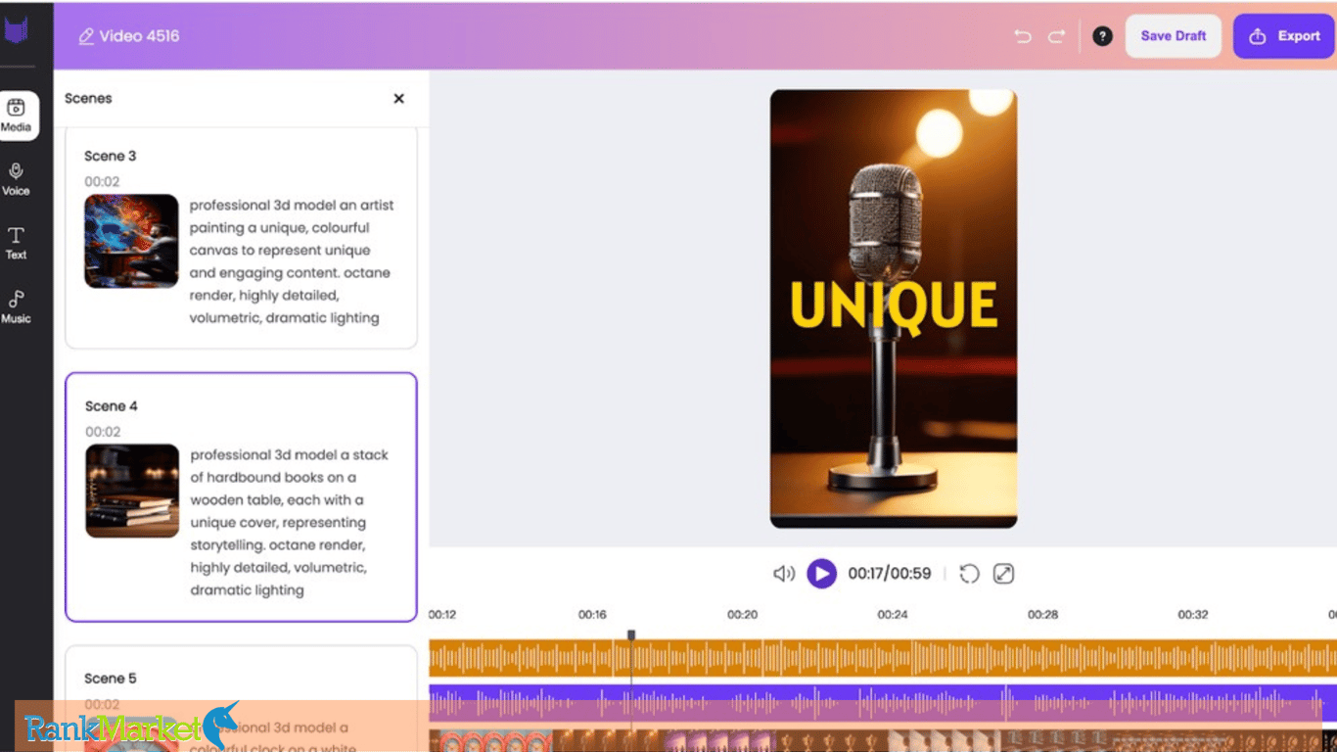1337x752 pixels.
Task: Open the Text panel in sidebar
Action: (x=17, y=243)
